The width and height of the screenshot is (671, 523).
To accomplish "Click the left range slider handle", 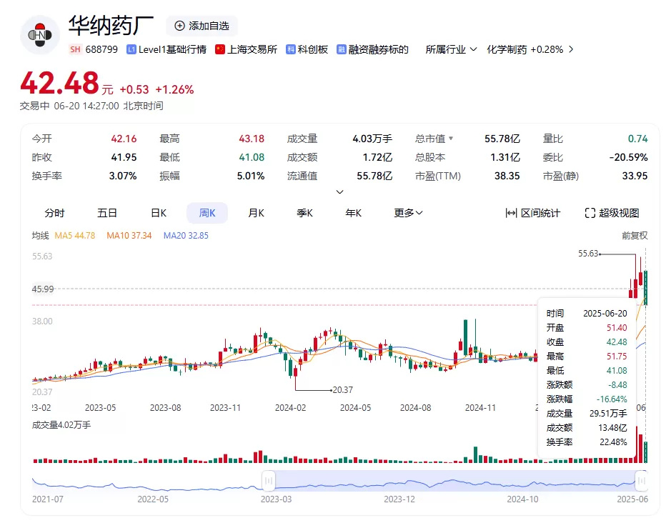I will pyautogui.click(x=269, y=481).
